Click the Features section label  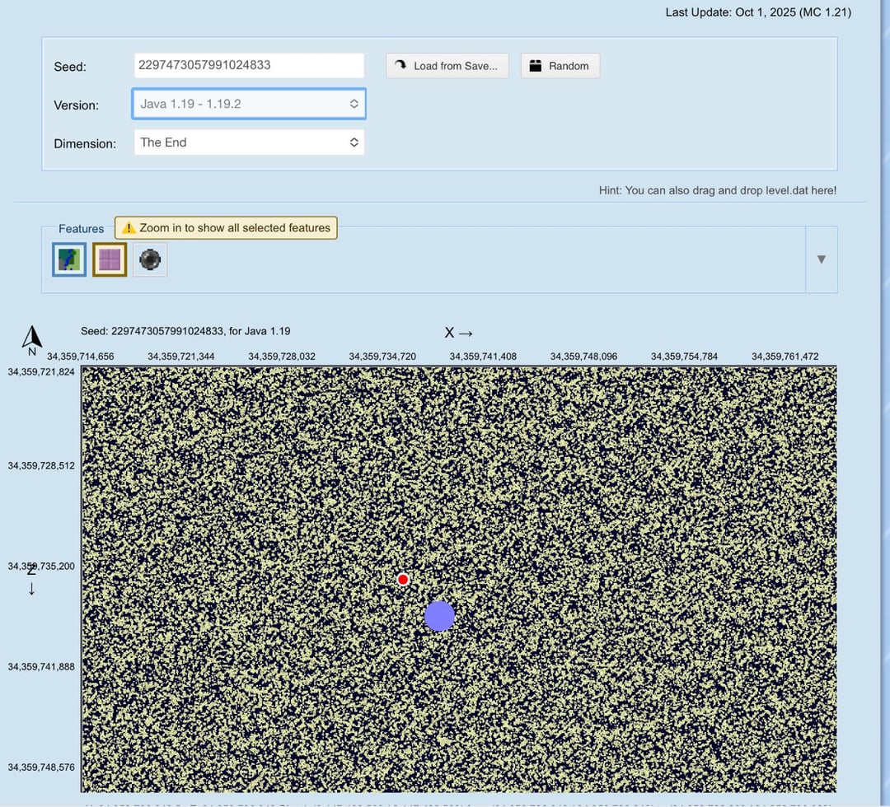tap(81, 229)
